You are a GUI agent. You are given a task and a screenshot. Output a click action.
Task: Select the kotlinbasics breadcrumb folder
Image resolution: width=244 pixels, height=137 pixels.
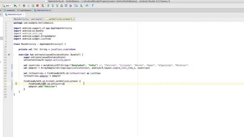tap(24, 10)
